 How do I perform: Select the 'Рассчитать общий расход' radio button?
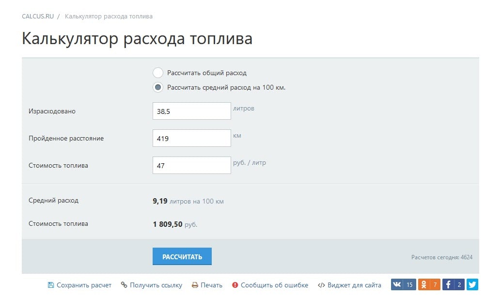tap(157, 73)
